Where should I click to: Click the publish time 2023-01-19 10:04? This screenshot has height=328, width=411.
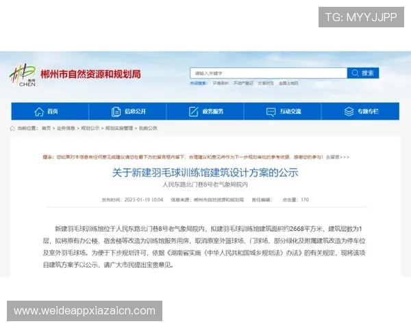(x=144, y=200)
